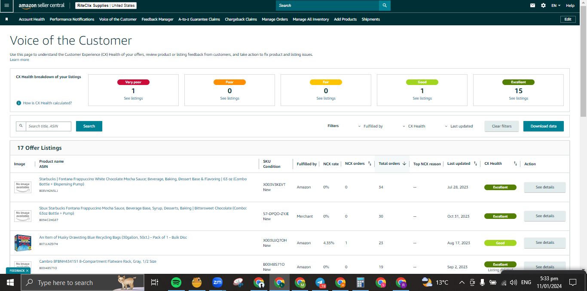Open the mail messages icon
This screenshot has width=587, height=291.
pyautogui.click(x=532, y=6)
